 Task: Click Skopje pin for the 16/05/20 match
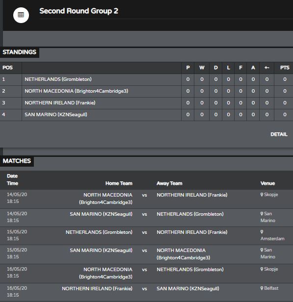click(262, 269)
